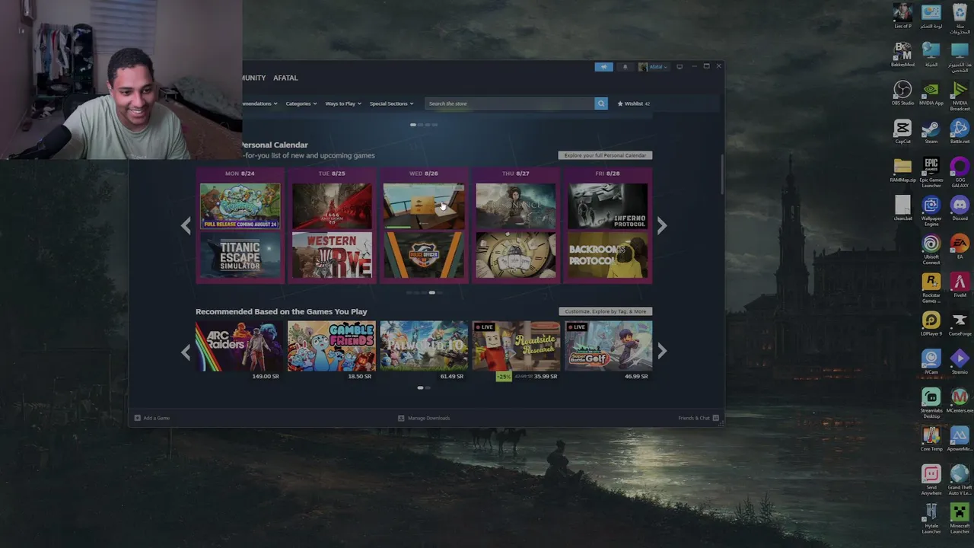974x548 pixels.
Task: Open Friends & Chat
Action: tap(699, 418)
